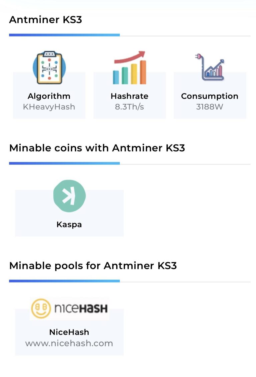Select the 8.3Th/s hashrate value
The height and width of the screenshot is (377, 256).
(x=129, y=107)
